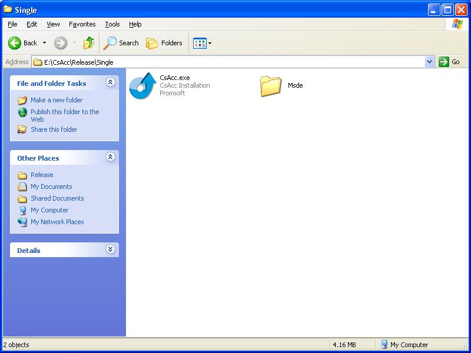The image size is (471, 353).
Task: Open the View menu
Action: click(53, 24)
